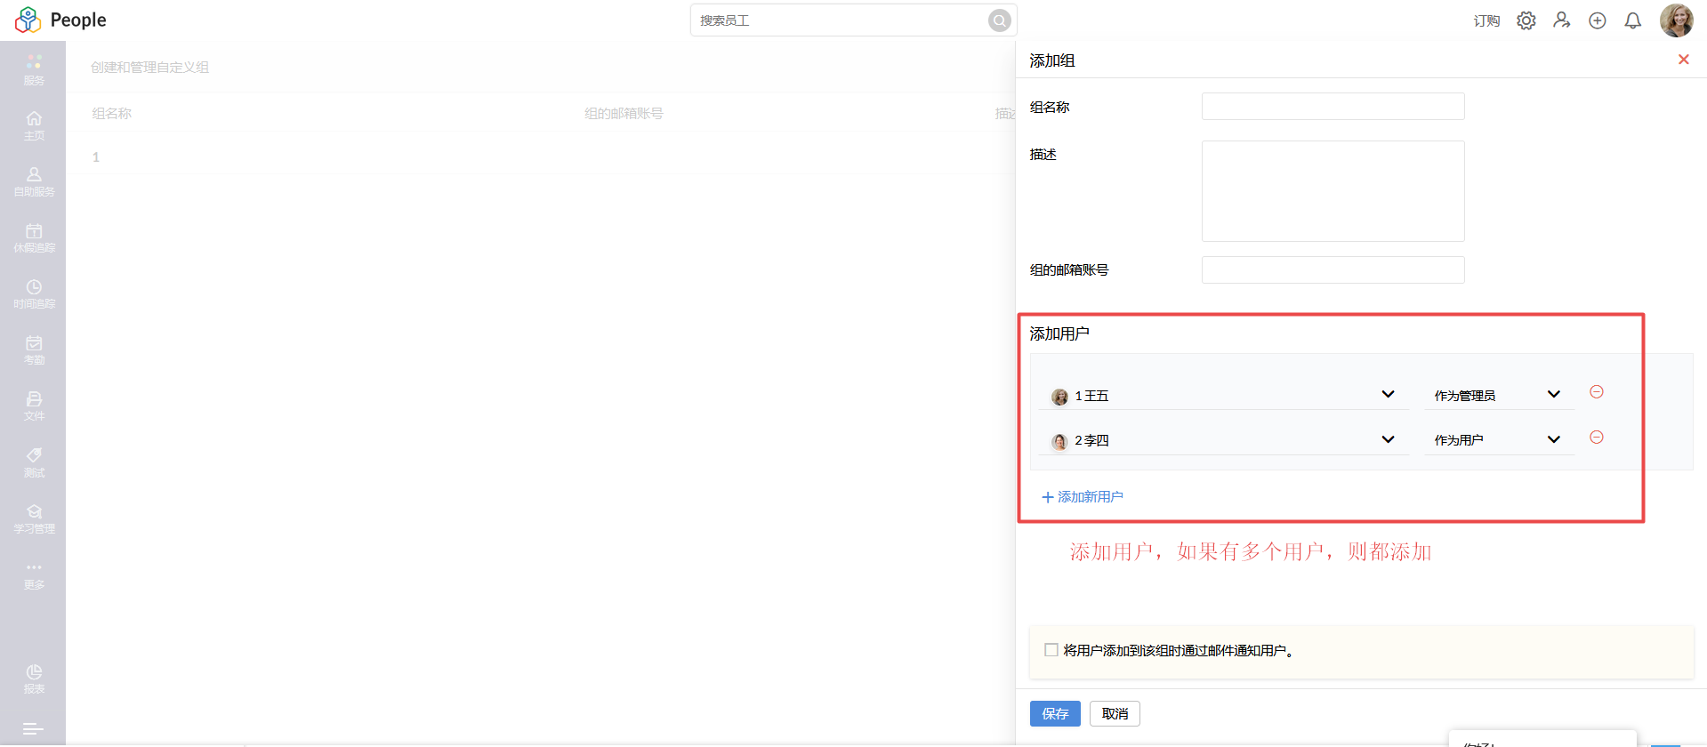Screen dimensions: 1707x747
Task: Click the search magnifier icon
Action: (999, 20)
